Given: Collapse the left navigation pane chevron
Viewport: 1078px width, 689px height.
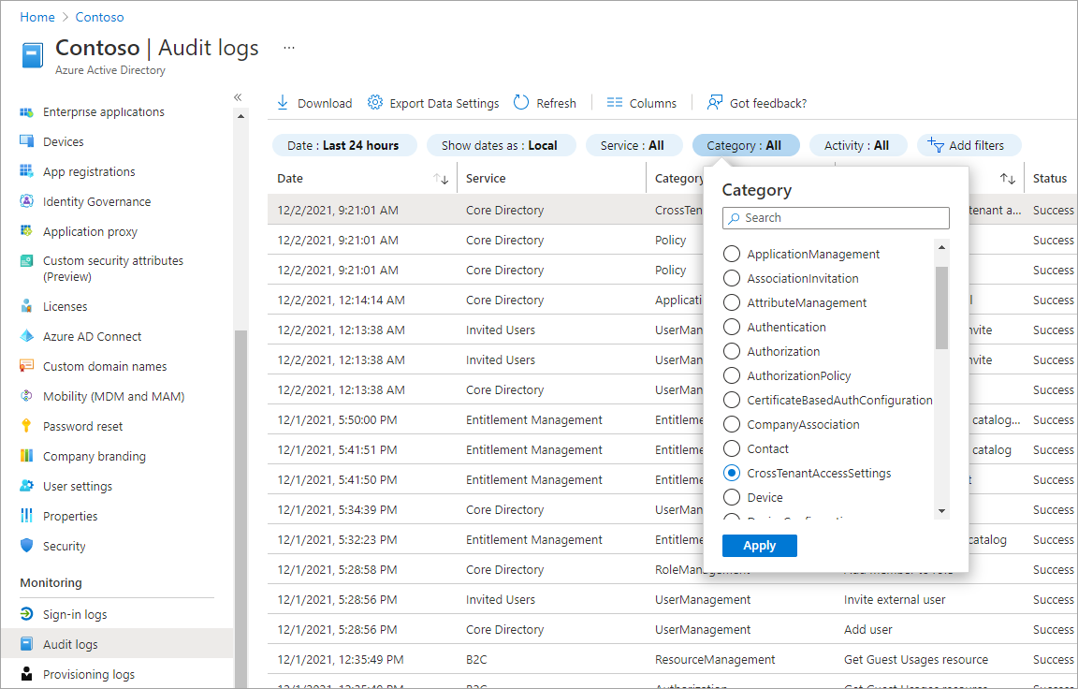Looking at the screenshot, I should pyautogui.click(x=238, y=97).
